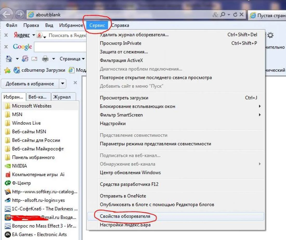Select Просмотр InPrivate menu item
The width and height of the screenshot is (286, 240).
176,43
